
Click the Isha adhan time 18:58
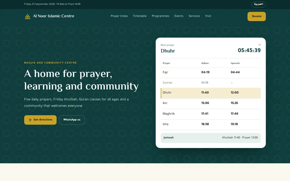tap(205, 124)
